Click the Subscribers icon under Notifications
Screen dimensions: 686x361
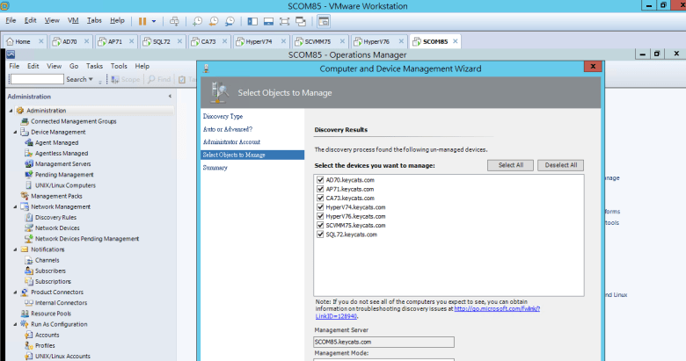tap(29, 271)
